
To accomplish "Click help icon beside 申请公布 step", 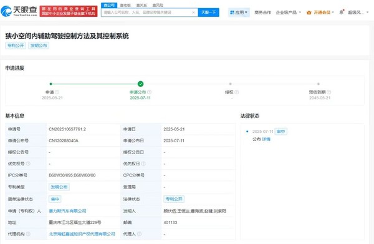I will click(x=150, y=92).
